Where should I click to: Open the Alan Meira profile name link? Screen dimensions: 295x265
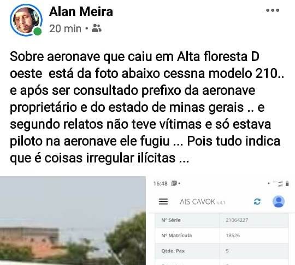81,11
